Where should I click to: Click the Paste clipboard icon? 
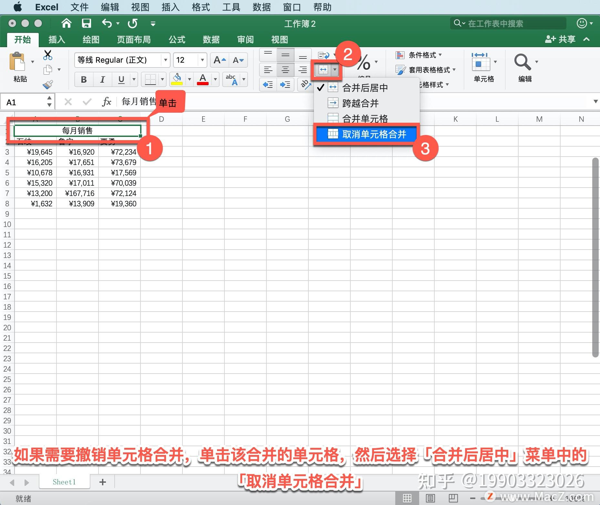point(17,61)
